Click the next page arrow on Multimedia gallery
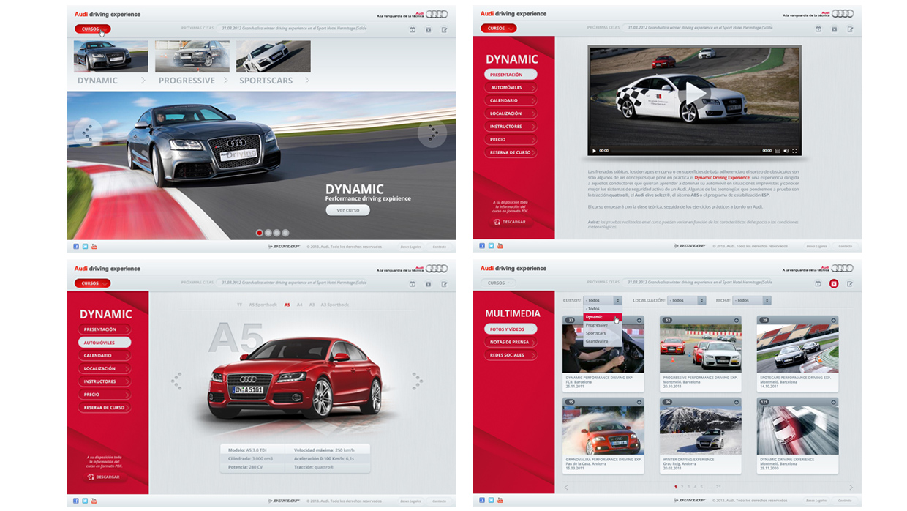This screenshot has height=511, width=907. [851, 487]
